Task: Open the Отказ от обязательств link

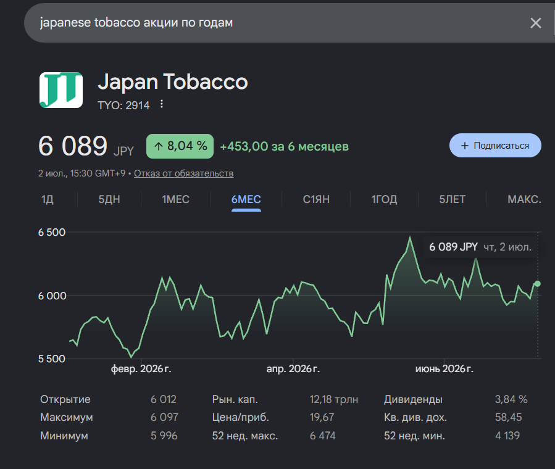Action: [184, 173]
